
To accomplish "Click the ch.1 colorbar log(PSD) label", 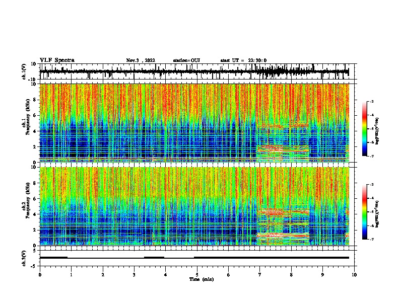I will point(377,131).
